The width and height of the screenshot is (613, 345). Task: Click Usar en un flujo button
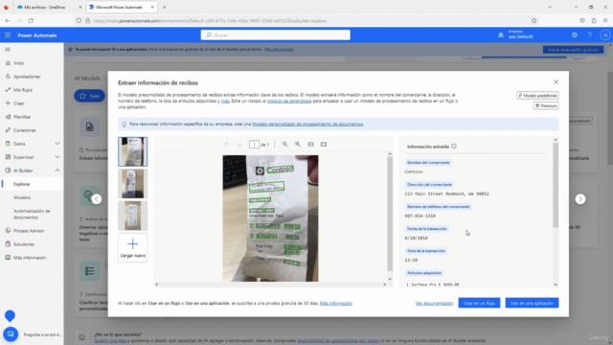click(x=479, y=303)
